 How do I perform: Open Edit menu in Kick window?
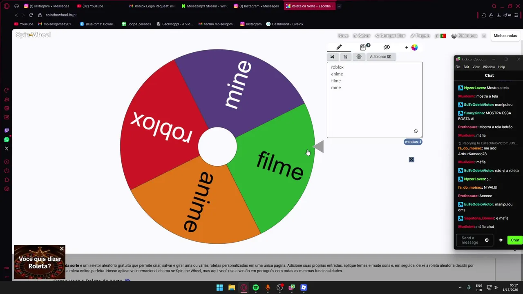[466, 67]
